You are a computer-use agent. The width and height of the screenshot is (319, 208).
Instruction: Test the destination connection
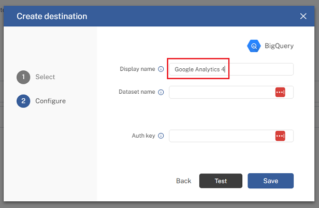[x=221, y=181]
